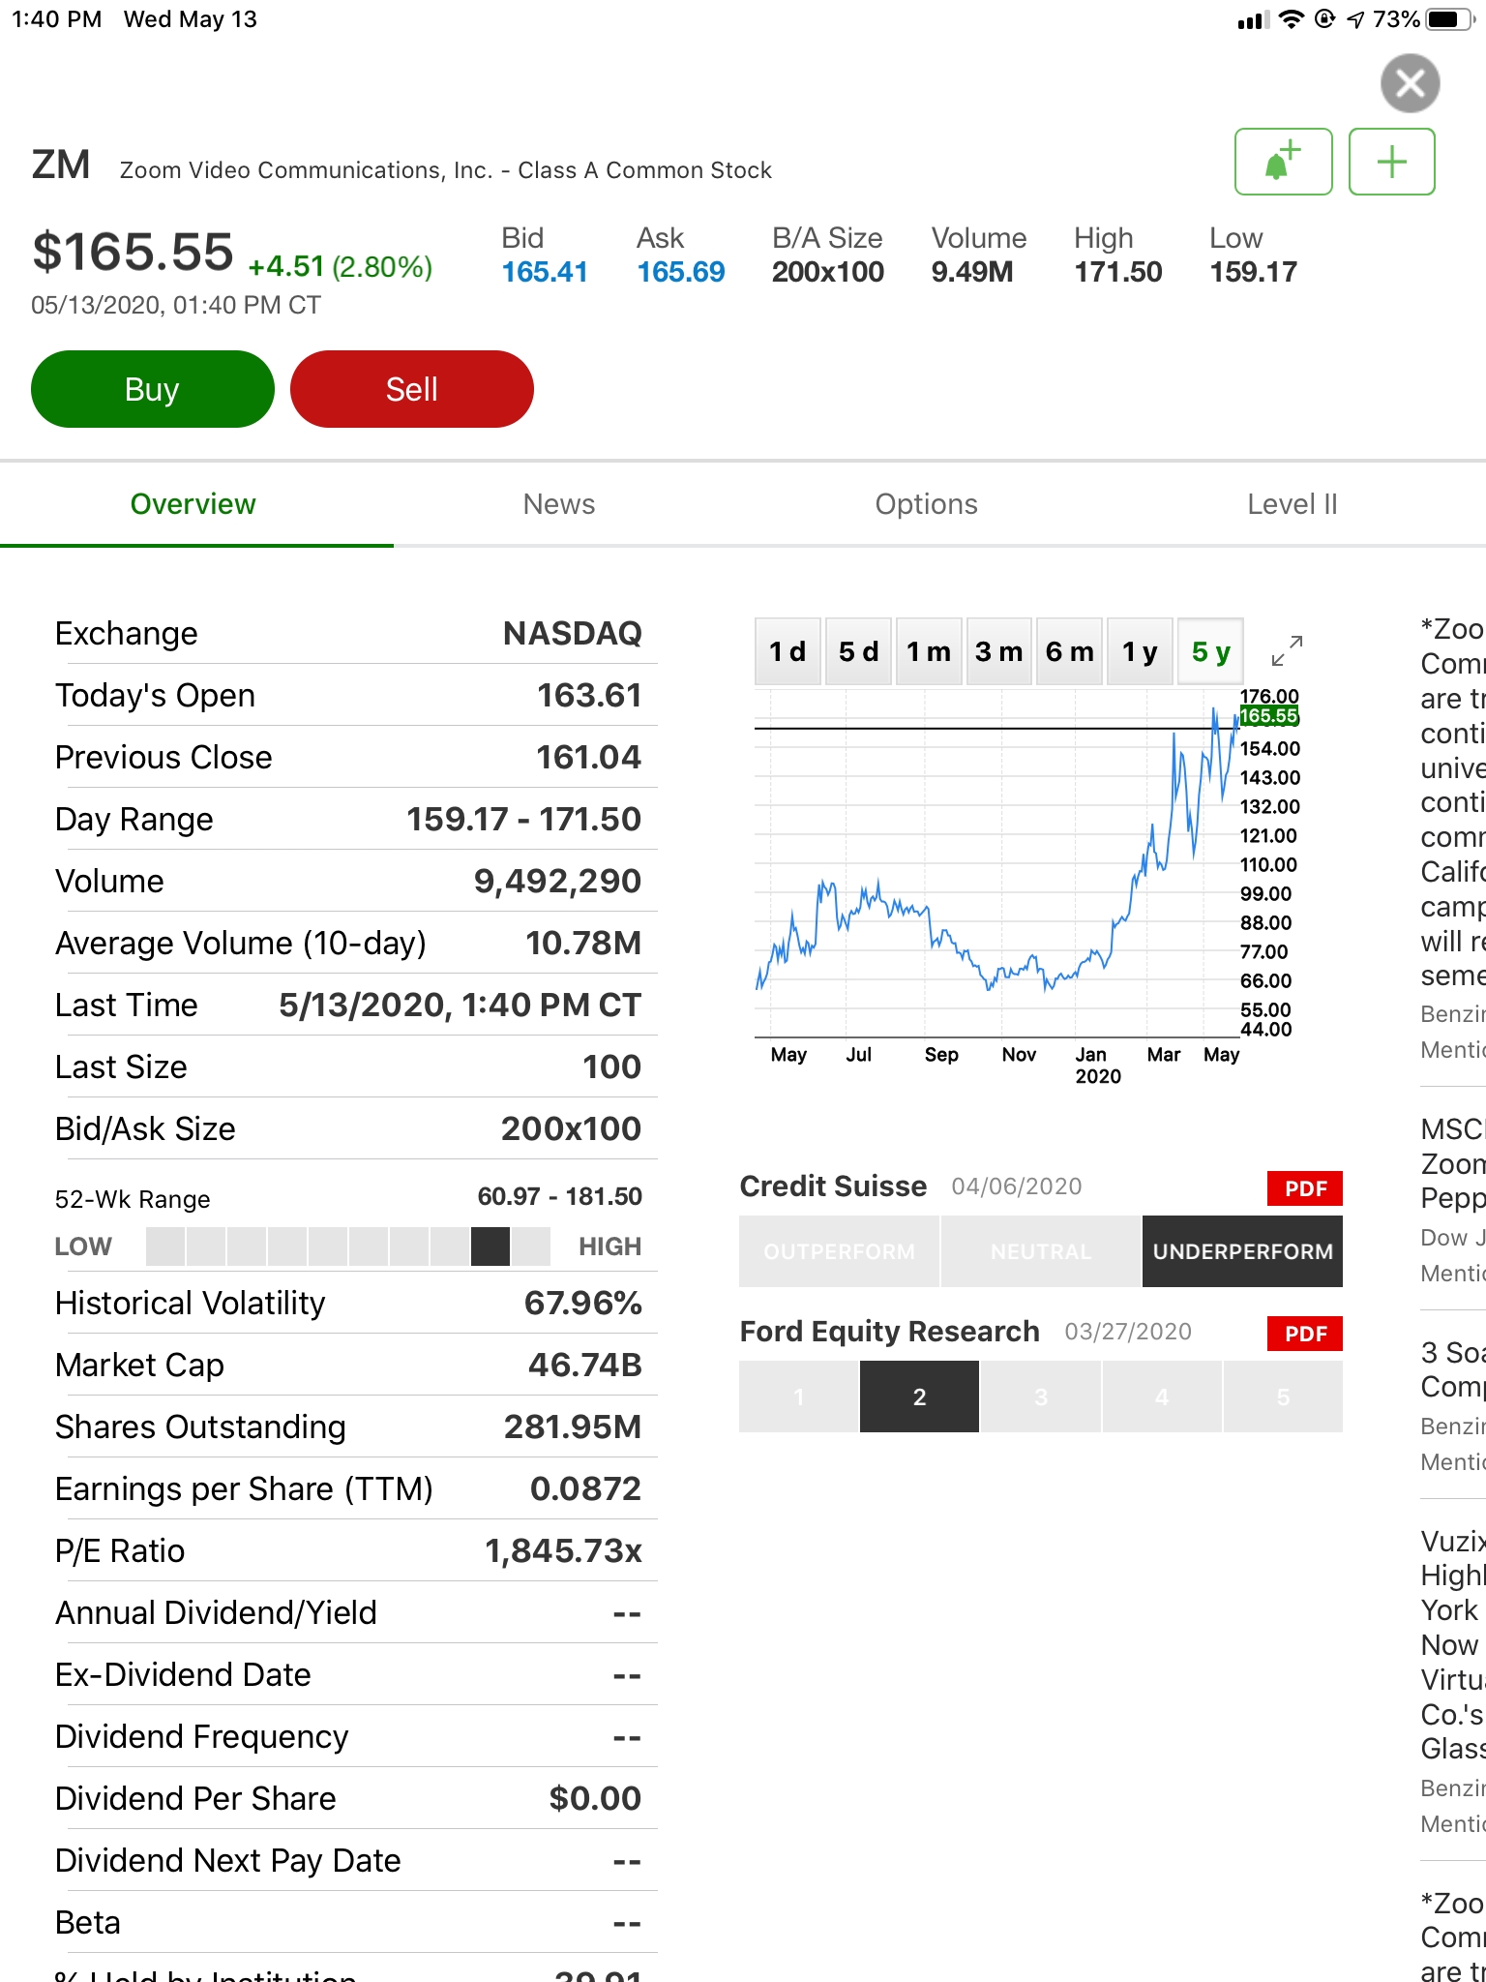Screen dimensions: 1486x1982
Task: Open the Options tab
Action: [927, 504]
